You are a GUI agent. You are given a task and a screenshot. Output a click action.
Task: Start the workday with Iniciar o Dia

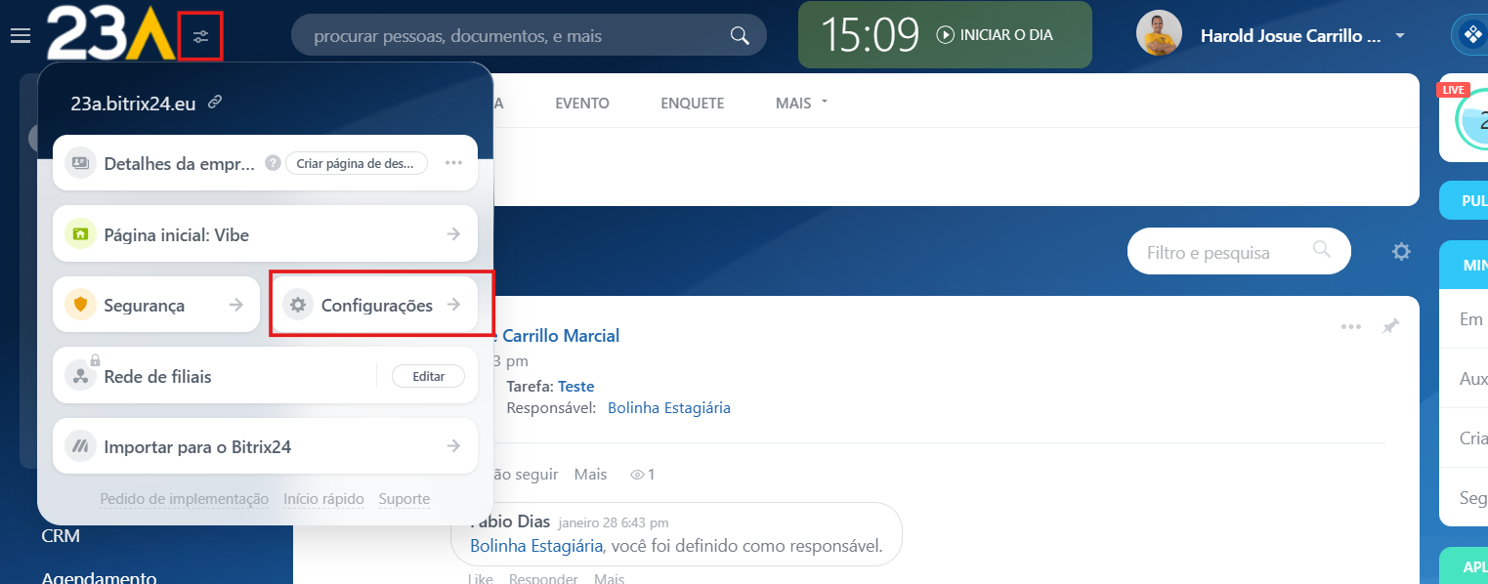pyautogui.click(x=996, y=35)
